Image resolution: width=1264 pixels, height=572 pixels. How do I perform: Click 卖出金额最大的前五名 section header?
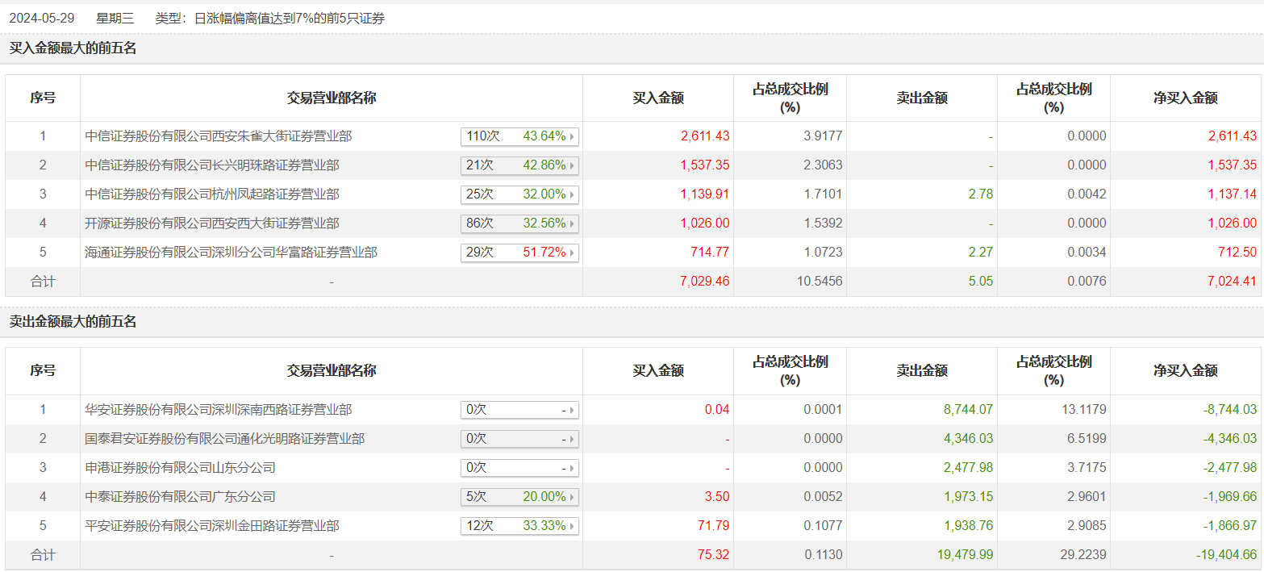pyautogui.click(x=73, y=322)
